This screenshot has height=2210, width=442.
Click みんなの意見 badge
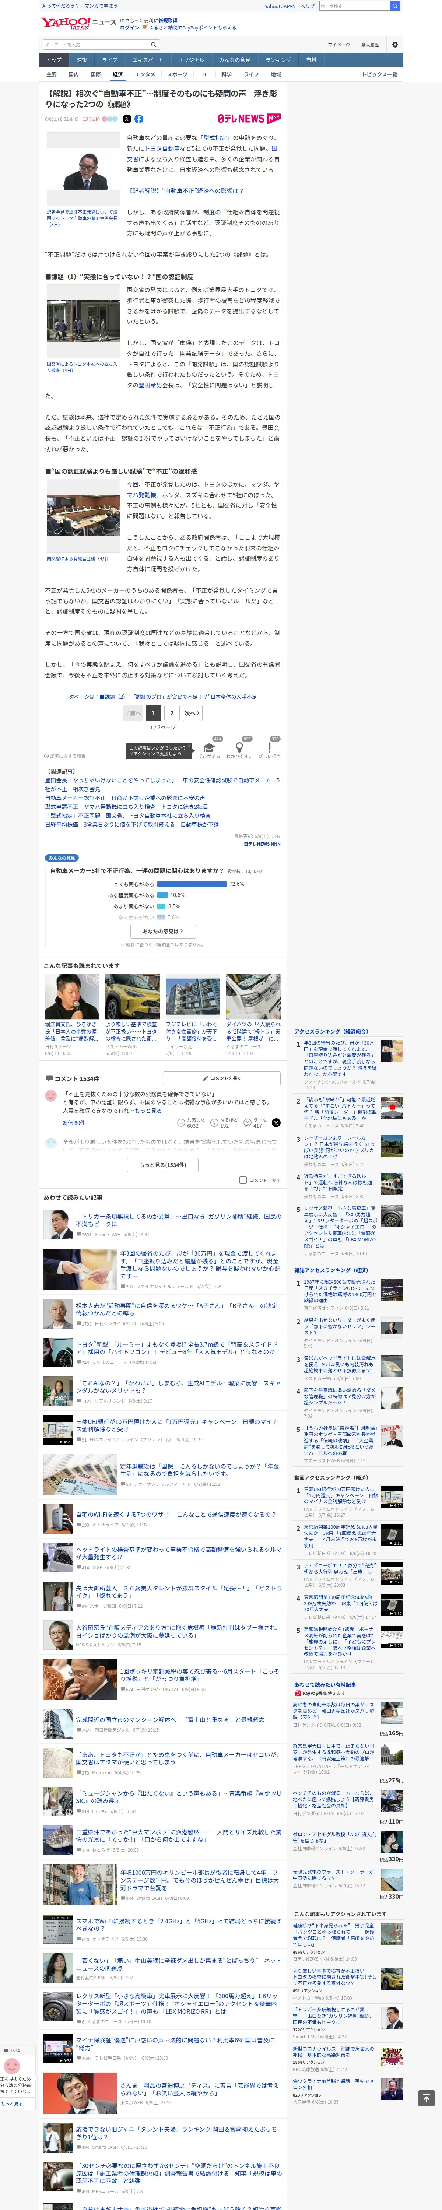(x=62, y=857)
